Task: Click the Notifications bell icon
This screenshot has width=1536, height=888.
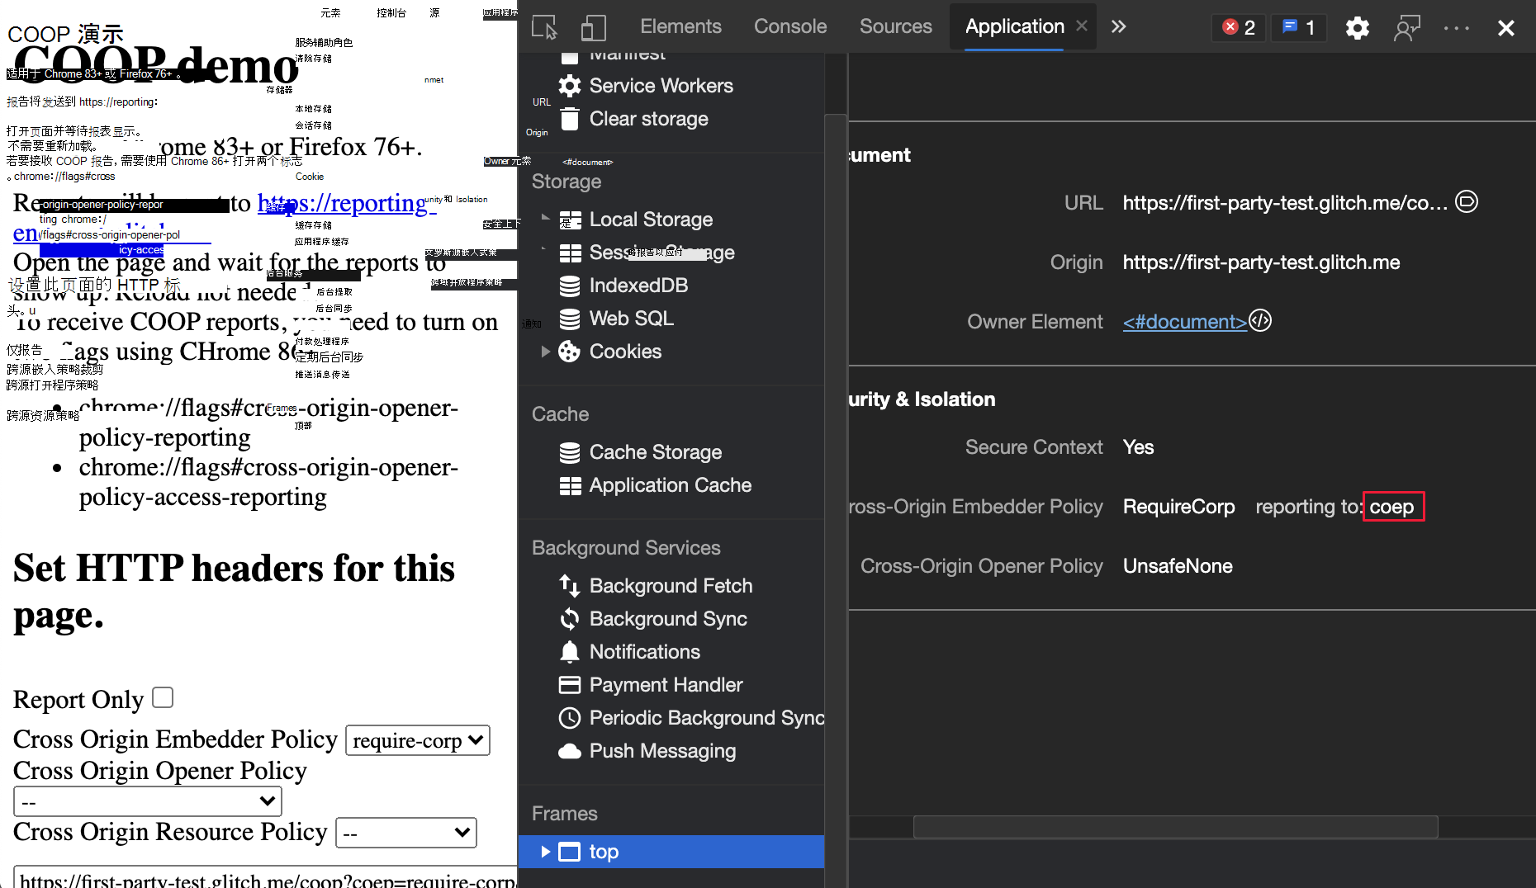Action: tap(570, 652)
